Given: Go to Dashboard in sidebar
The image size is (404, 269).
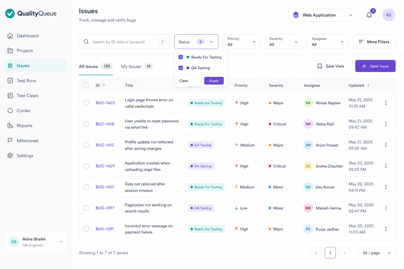Looking at the screenshot, I should [x=36, y=36].
